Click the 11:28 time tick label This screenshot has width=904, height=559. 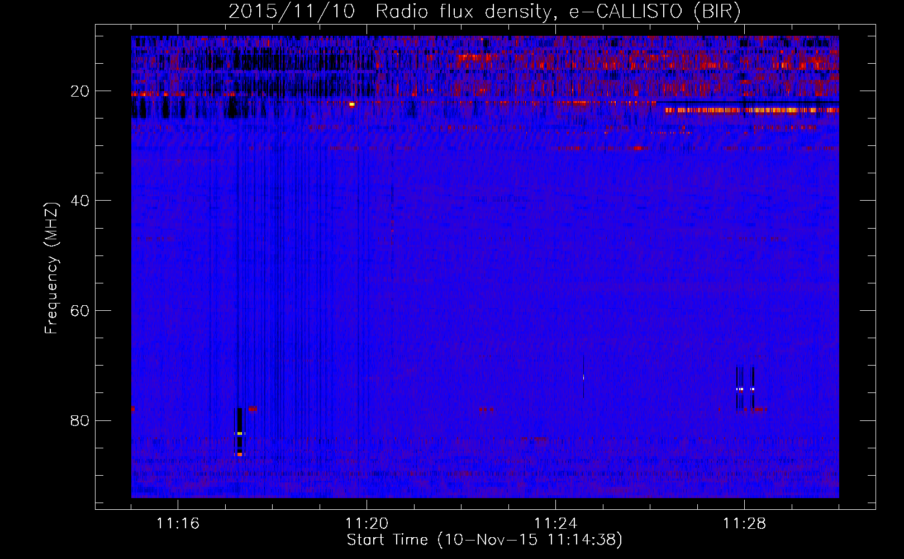click(744, 524)
